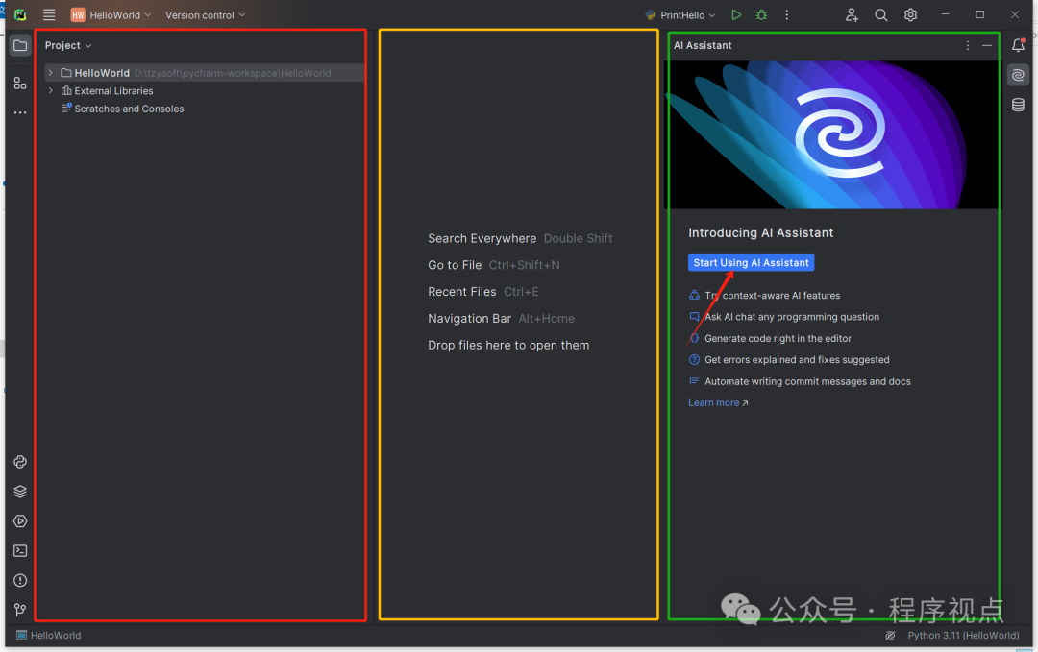The height and width of the screenshot is (652, 1038).
Task: Open the Database tool window icon
Action: tap(1018, 105)
